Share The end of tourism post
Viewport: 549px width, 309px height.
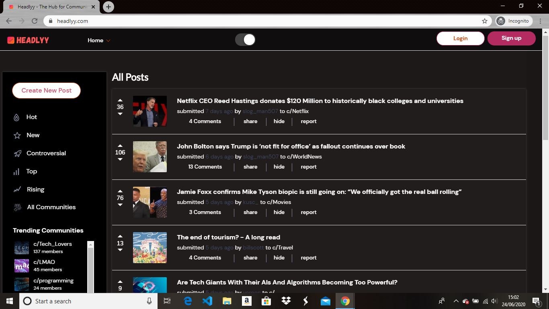250,257
